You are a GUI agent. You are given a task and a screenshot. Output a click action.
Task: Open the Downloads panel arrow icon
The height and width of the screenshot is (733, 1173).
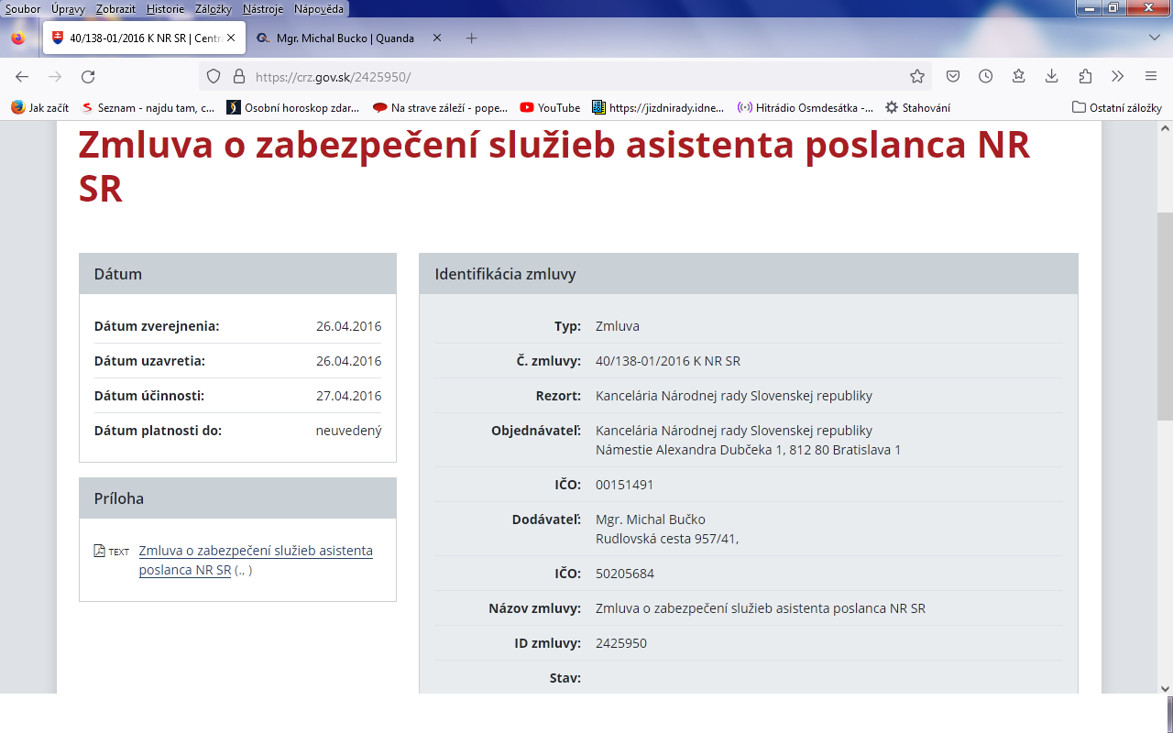pos(1052,76)
